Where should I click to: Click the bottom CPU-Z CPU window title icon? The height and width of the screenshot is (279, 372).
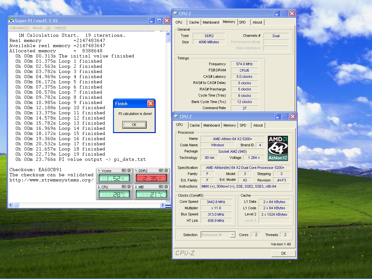(x=176, y=117)
